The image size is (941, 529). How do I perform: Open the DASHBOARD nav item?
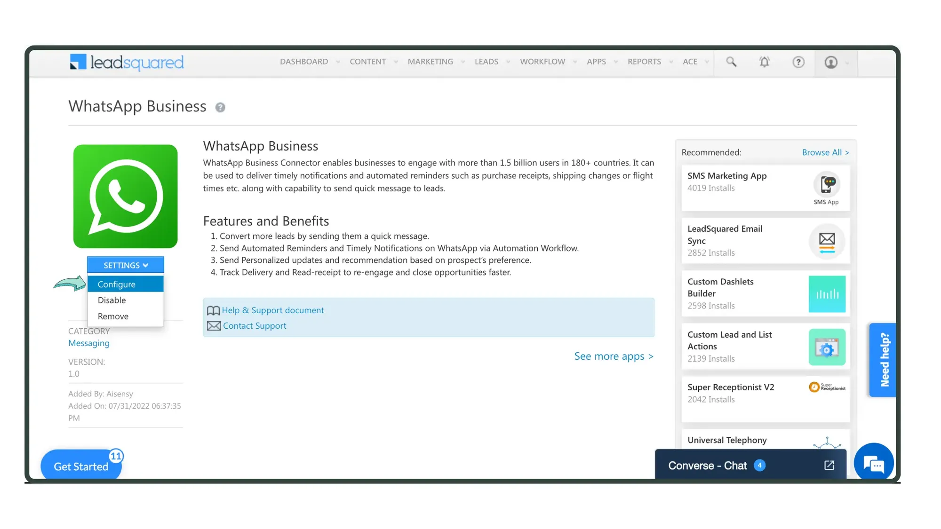[304, 62]
